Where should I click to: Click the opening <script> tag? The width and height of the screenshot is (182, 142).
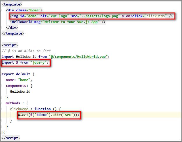coord(10,45)
